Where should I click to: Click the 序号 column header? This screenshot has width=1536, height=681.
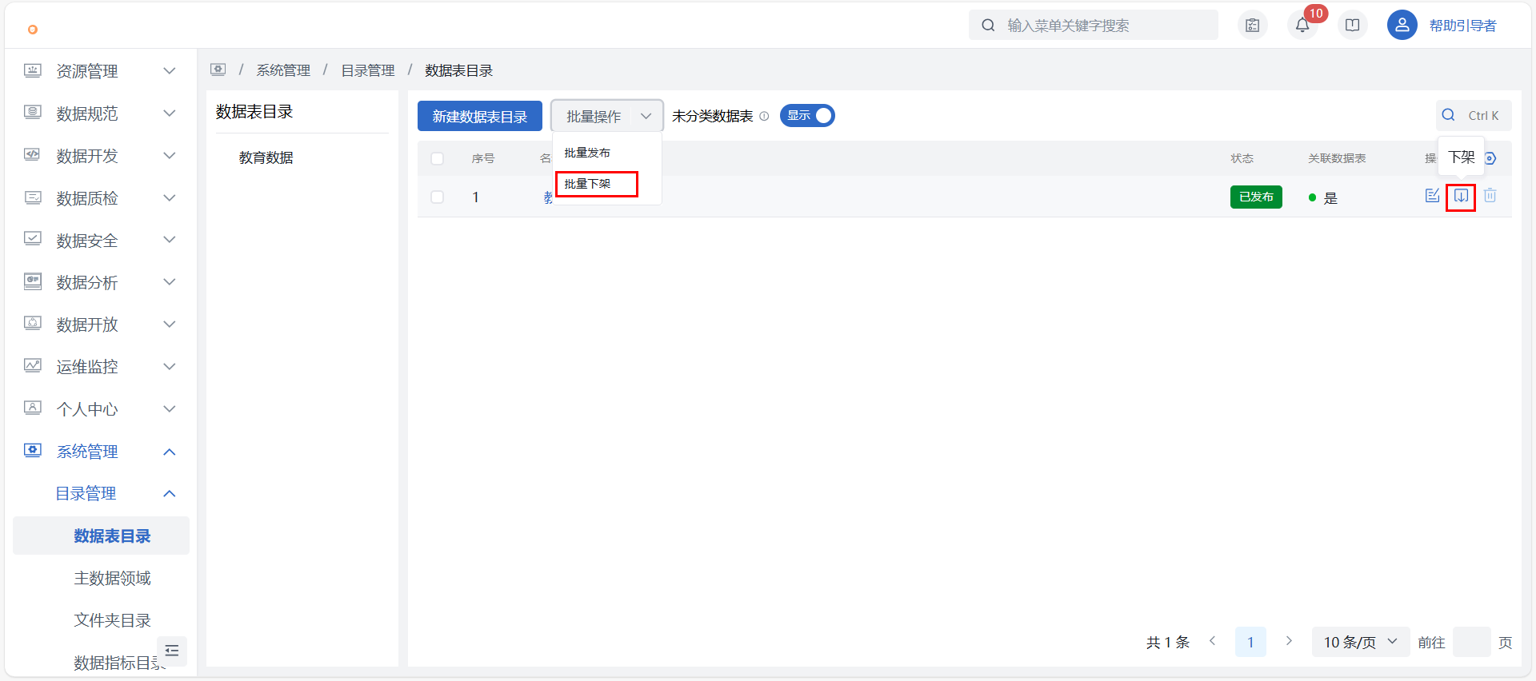tap(483, 158)
